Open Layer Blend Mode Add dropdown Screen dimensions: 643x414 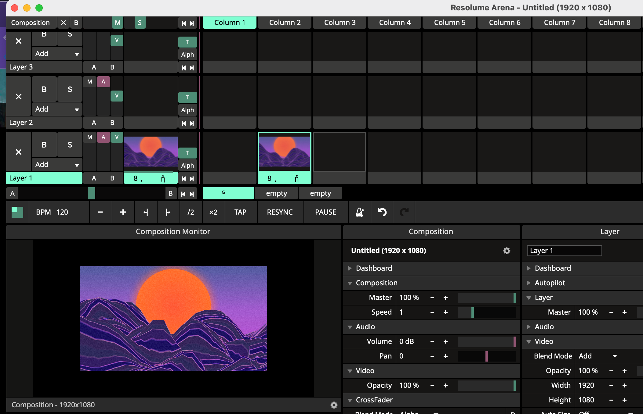tap(598, 356)
